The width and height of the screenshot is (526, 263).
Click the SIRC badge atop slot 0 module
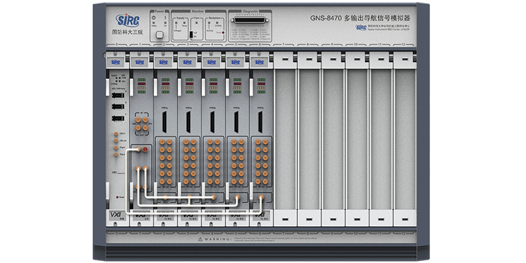tap(116, 62)
